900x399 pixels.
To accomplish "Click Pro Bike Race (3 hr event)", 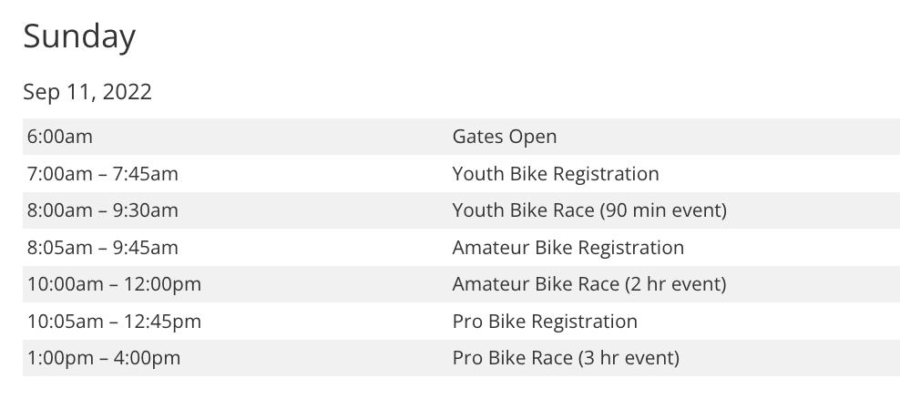I will point(566,358).
